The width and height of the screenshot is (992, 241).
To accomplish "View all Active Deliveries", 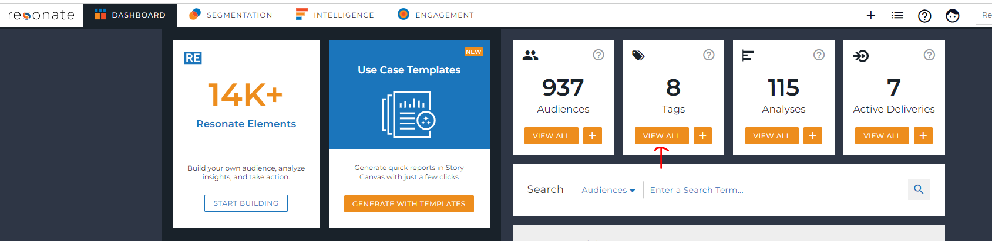I will [x=882, y=135].
